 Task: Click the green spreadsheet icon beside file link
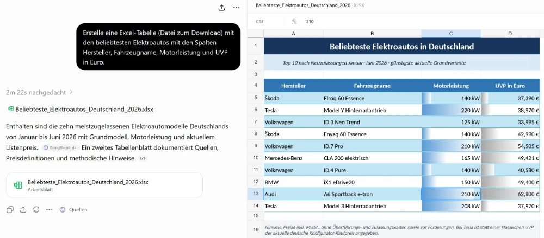(x=11, y=109)
